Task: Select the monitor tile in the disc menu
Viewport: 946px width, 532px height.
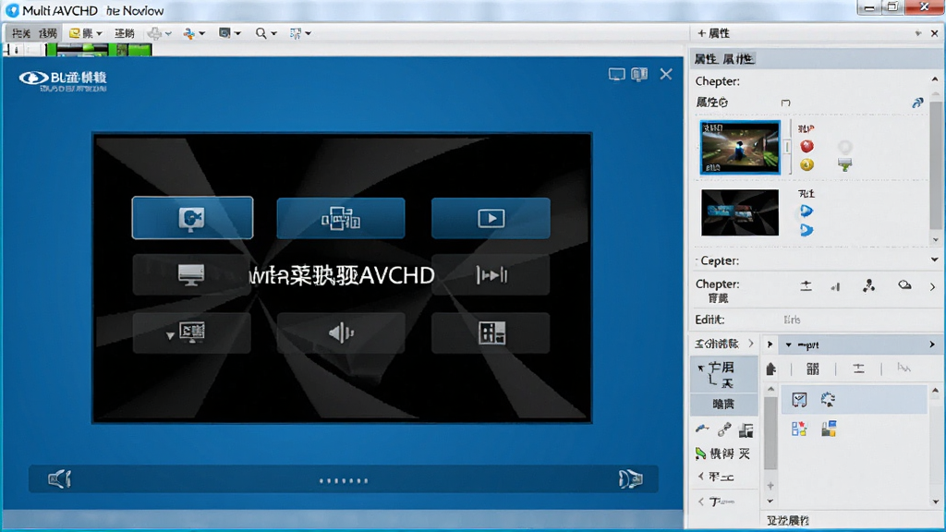Action: (x=191, y=274)
